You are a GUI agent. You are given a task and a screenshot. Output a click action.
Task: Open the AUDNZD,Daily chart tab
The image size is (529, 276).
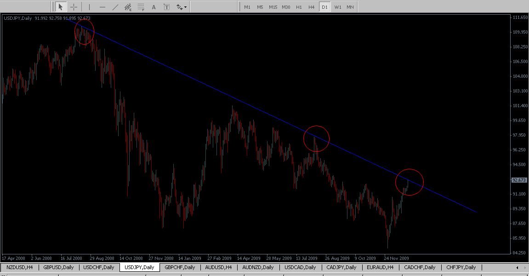(x=258, y=267)
